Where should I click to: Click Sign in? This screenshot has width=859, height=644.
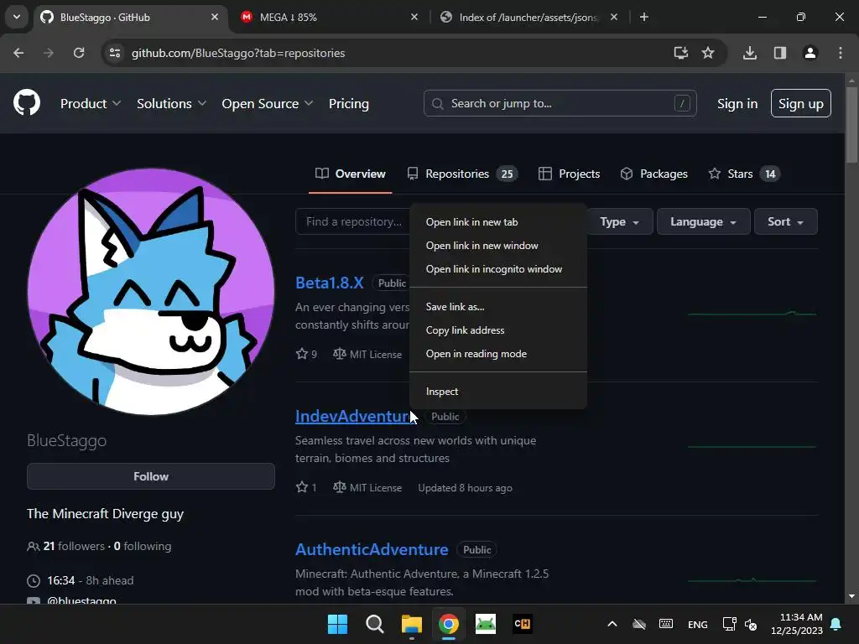(x=737, y=103)
